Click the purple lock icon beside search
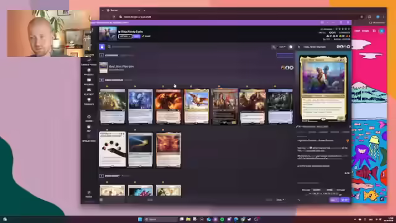Viewport: 396px width, 223px height. pos(101,47)
